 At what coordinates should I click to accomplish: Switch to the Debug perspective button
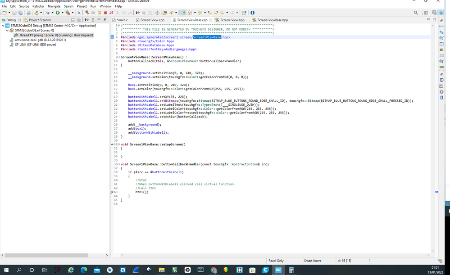pyautogui.click(x=441, y=13)
